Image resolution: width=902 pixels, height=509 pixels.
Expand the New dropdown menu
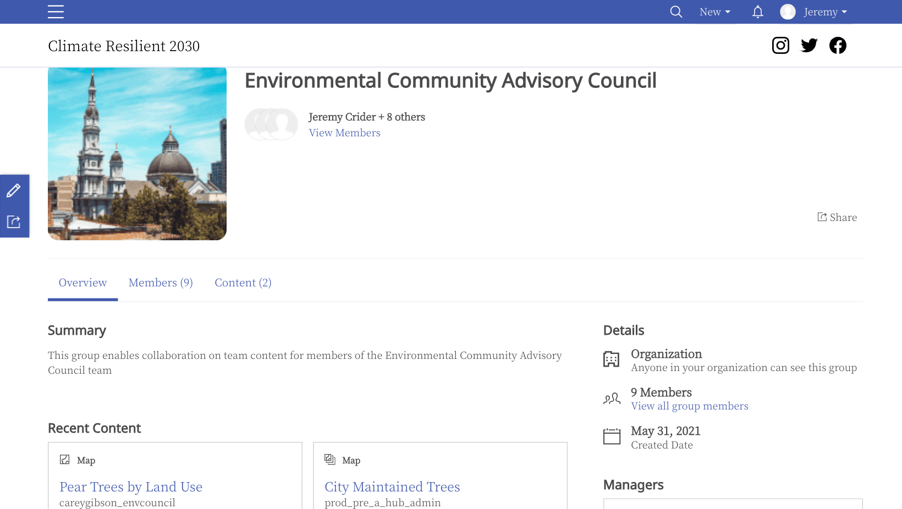[x=714, y=12]
